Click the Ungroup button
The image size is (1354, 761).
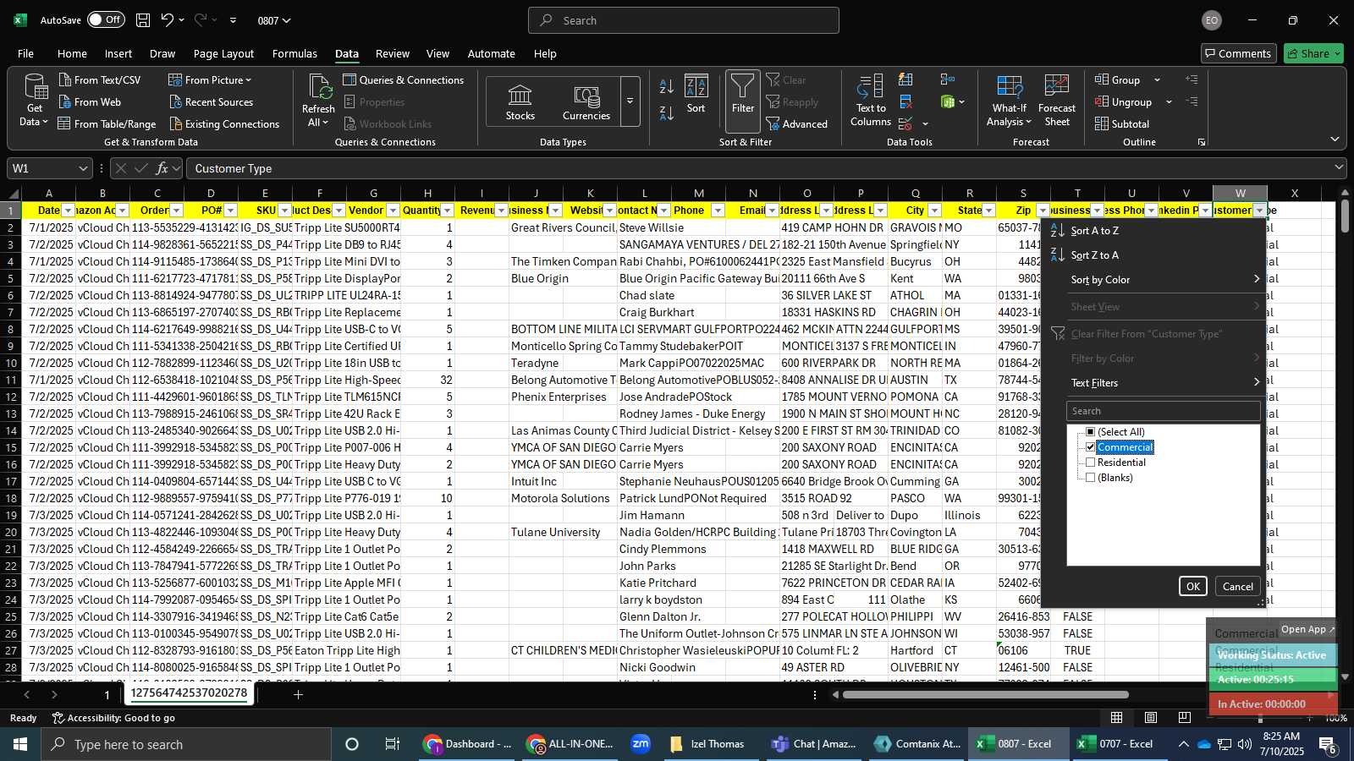tap(1123, 101)
